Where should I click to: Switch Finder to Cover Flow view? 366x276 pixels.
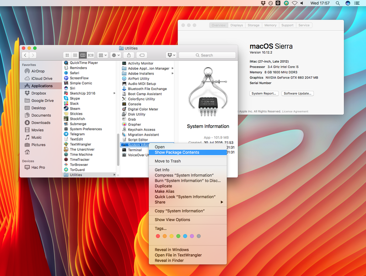pos(91,55)
